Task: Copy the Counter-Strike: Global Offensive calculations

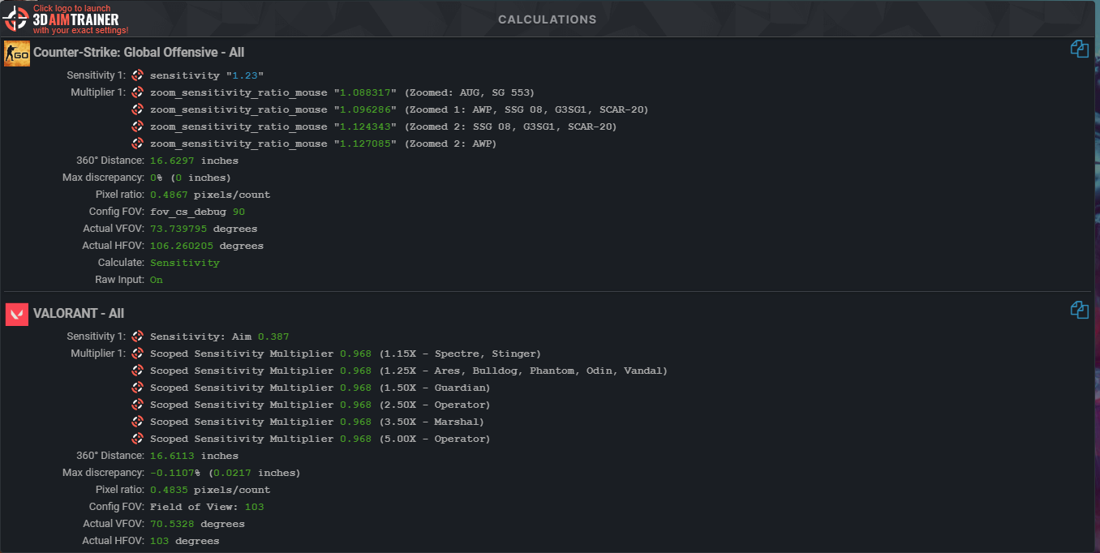Action: click(x=1079, y=49)
